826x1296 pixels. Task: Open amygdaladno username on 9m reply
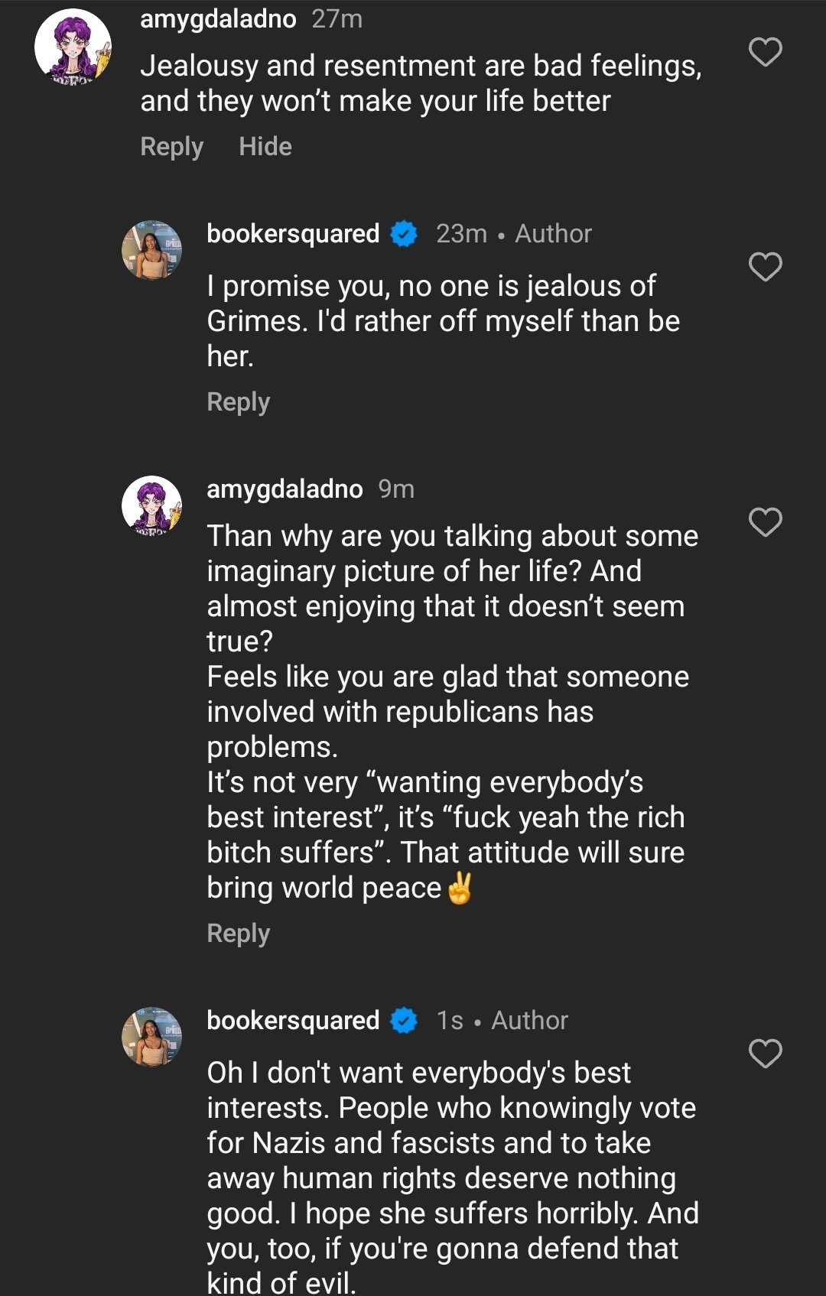[285, 489]
